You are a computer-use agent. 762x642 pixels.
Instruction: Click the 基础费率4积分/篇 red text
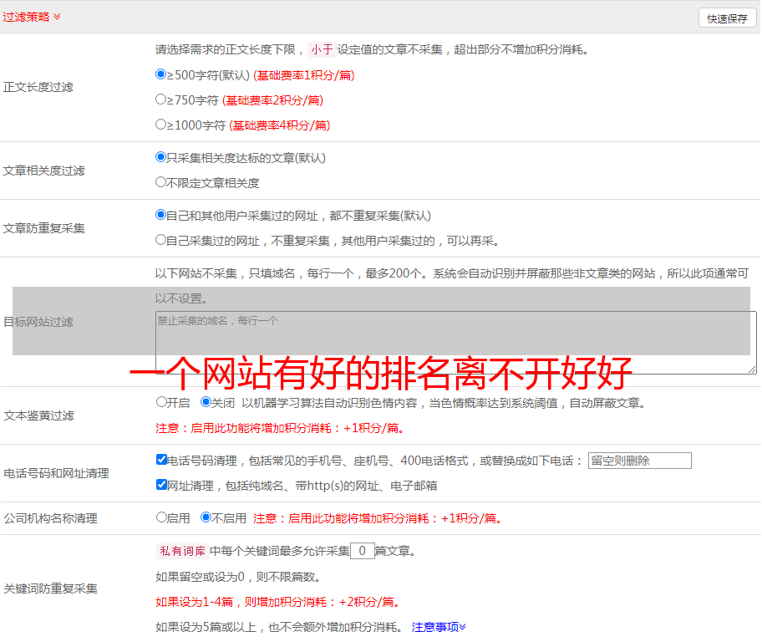click(x=279, y=125)
